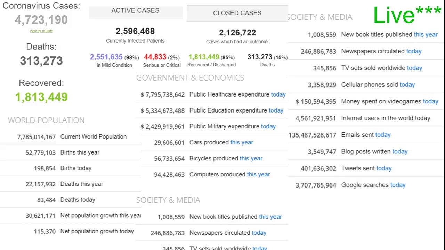
Task: Click 'this year' link beside Computers produced
Action: 258,174
